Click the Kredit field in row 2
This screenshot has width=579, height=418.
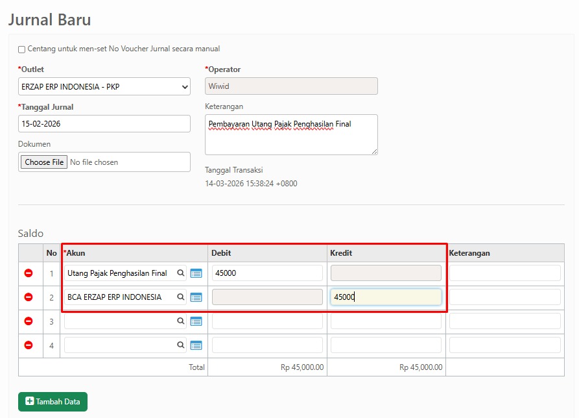pyautogui.click(x=386, y=297)
